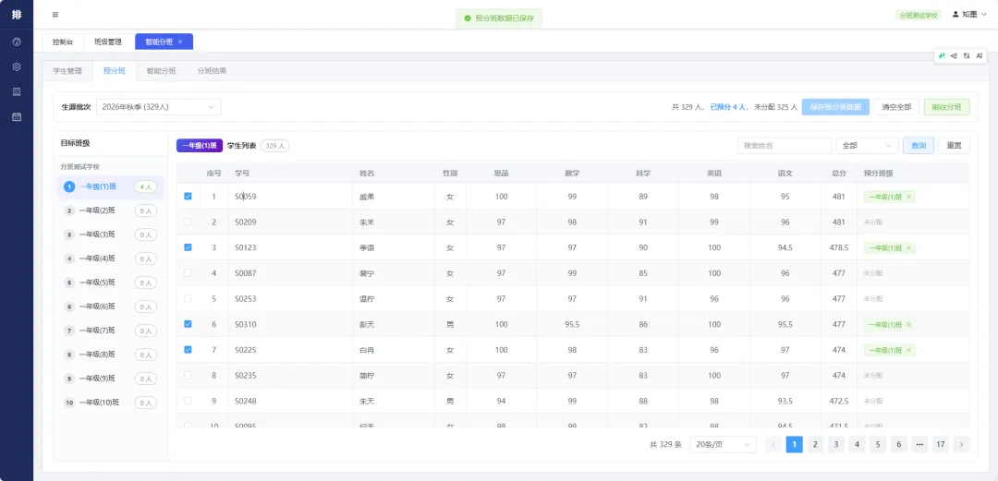This screenshot has width=998, height=481.
Task: Click the paper-plane send icon
Action: click(954, 56)
